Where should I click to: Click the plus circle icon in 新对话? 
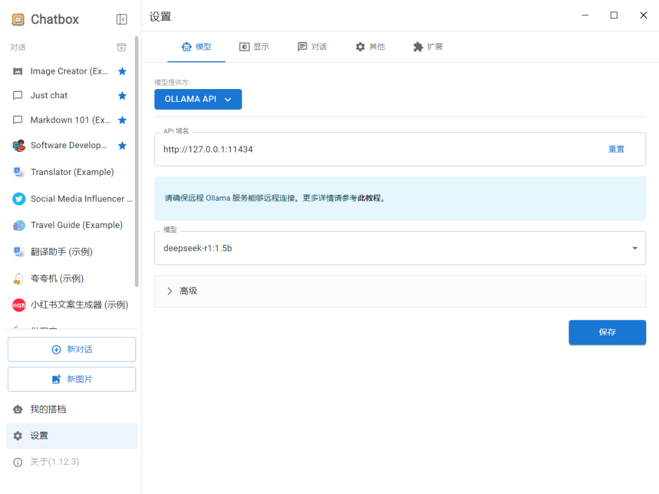pyautogui.click(x=56, y=349)
